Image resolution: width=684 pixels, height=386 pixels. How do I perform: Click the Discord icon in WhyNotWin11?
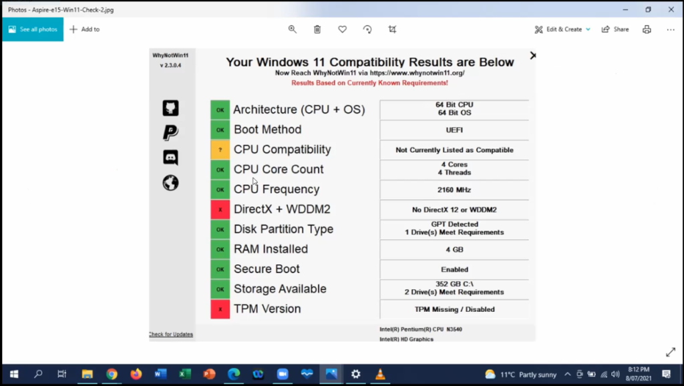click(170, 158)
